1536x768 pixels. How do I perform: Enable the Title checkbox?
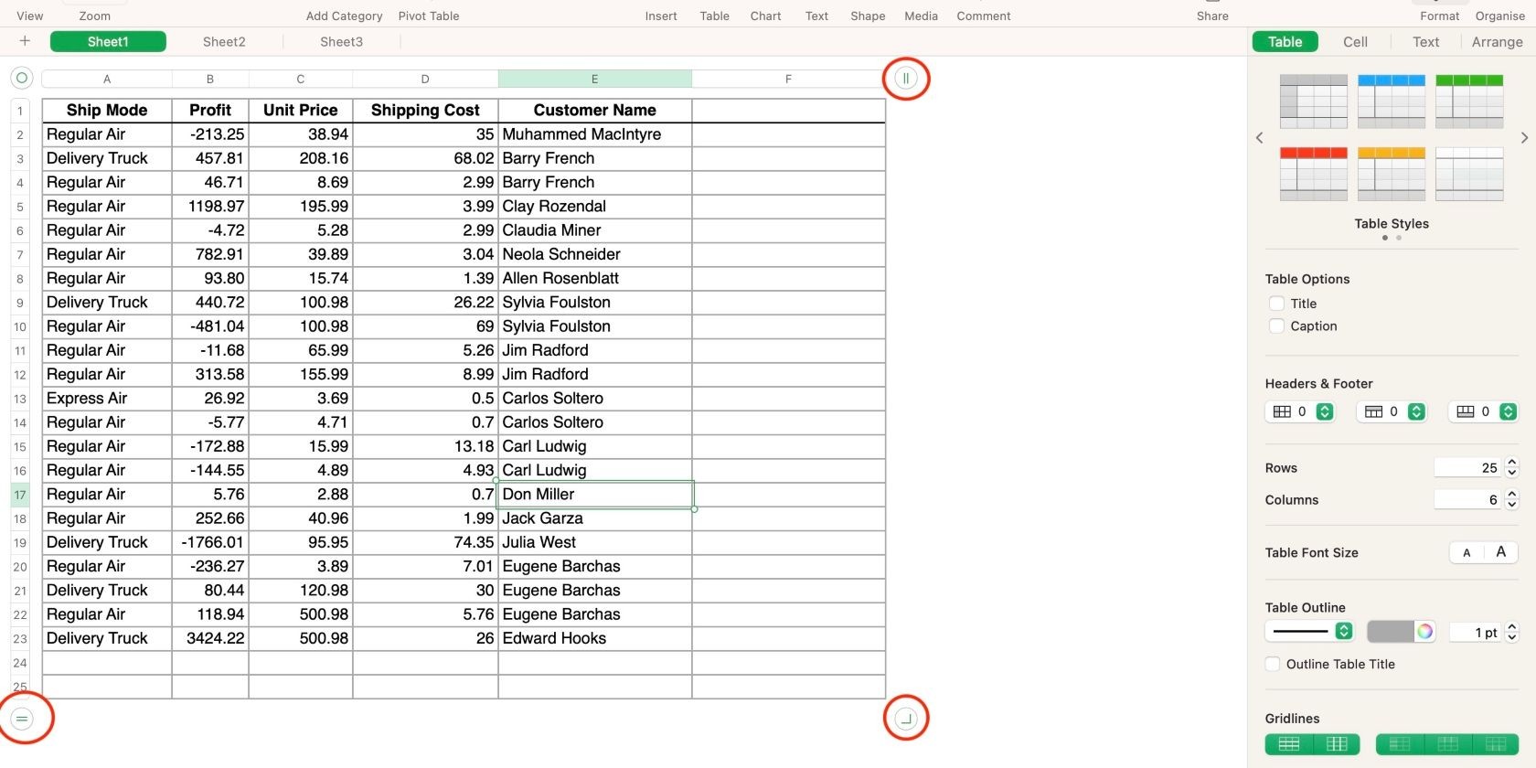(x=1276, y=304)
